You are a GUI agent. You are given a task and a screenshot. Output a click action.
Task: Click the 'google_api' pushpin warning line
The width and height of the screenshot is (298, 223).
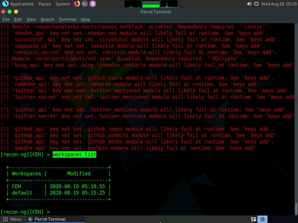pyautogui.click(x=130, y=148)
